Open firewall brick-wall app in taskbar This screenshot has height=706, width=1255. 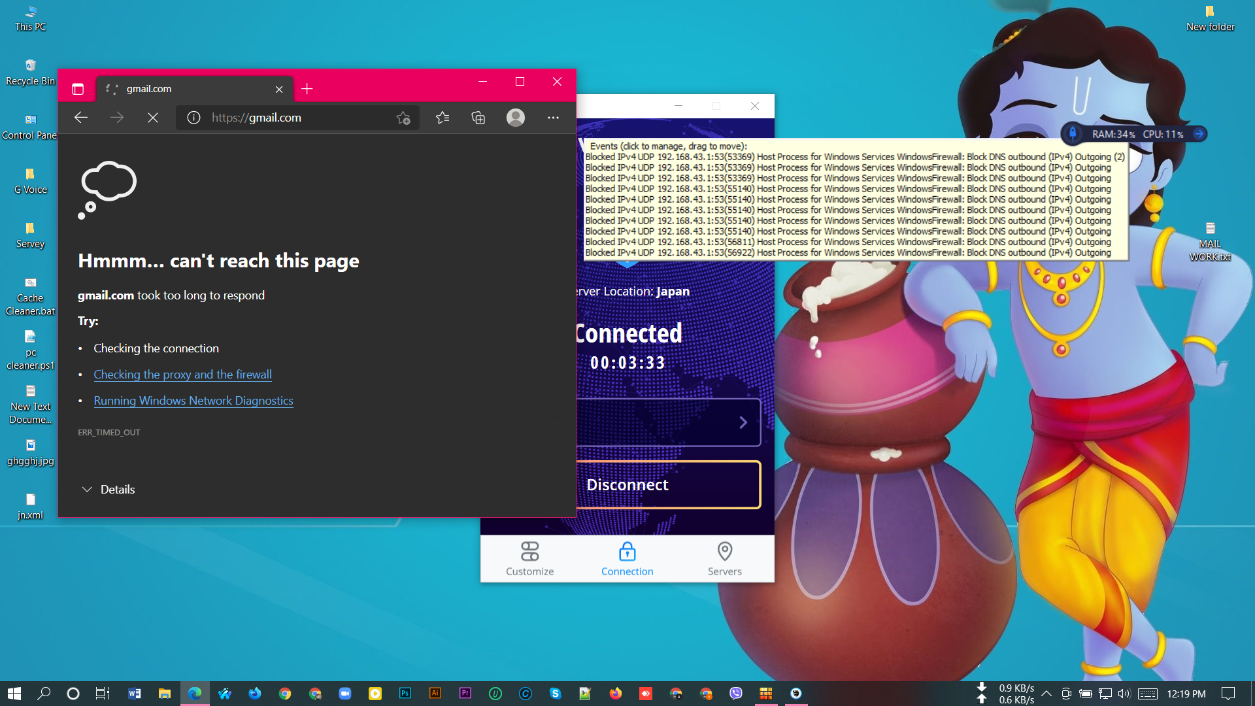(x=766, y=694)
